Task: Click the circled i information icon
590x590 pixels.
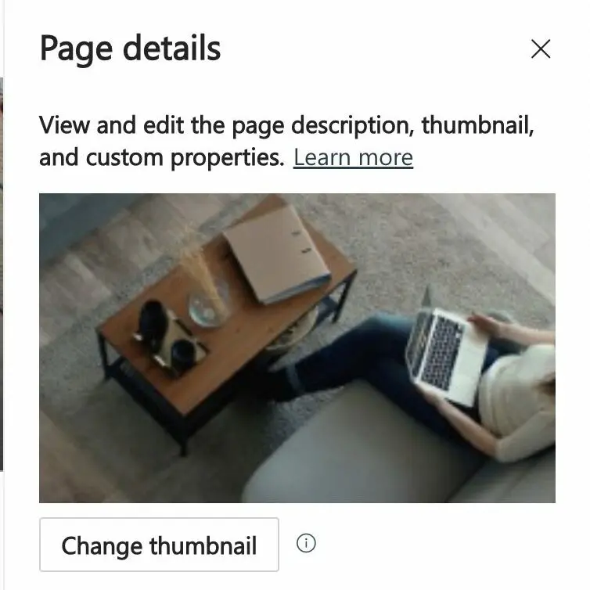Action: [306, 543]
